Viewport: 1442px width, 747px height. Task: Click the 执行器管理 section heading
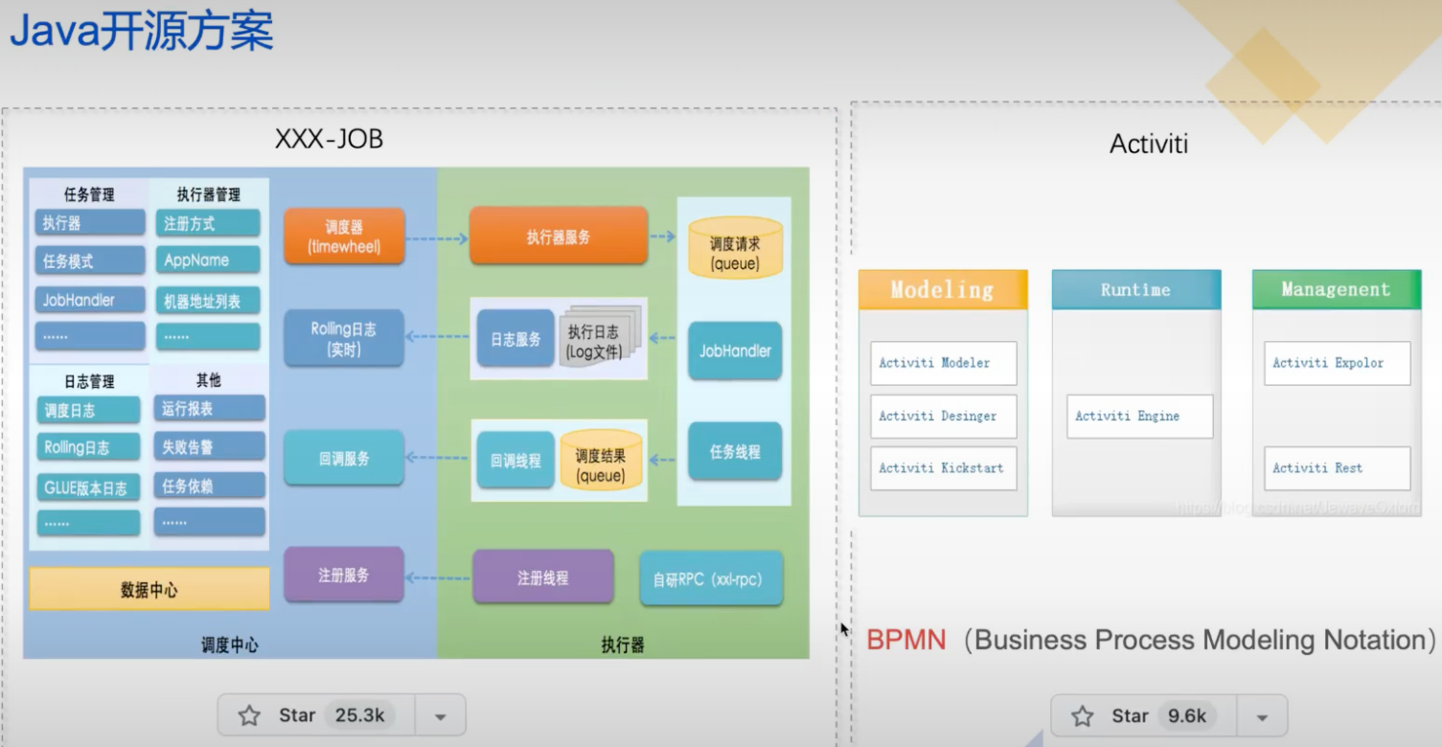point(209,194)
